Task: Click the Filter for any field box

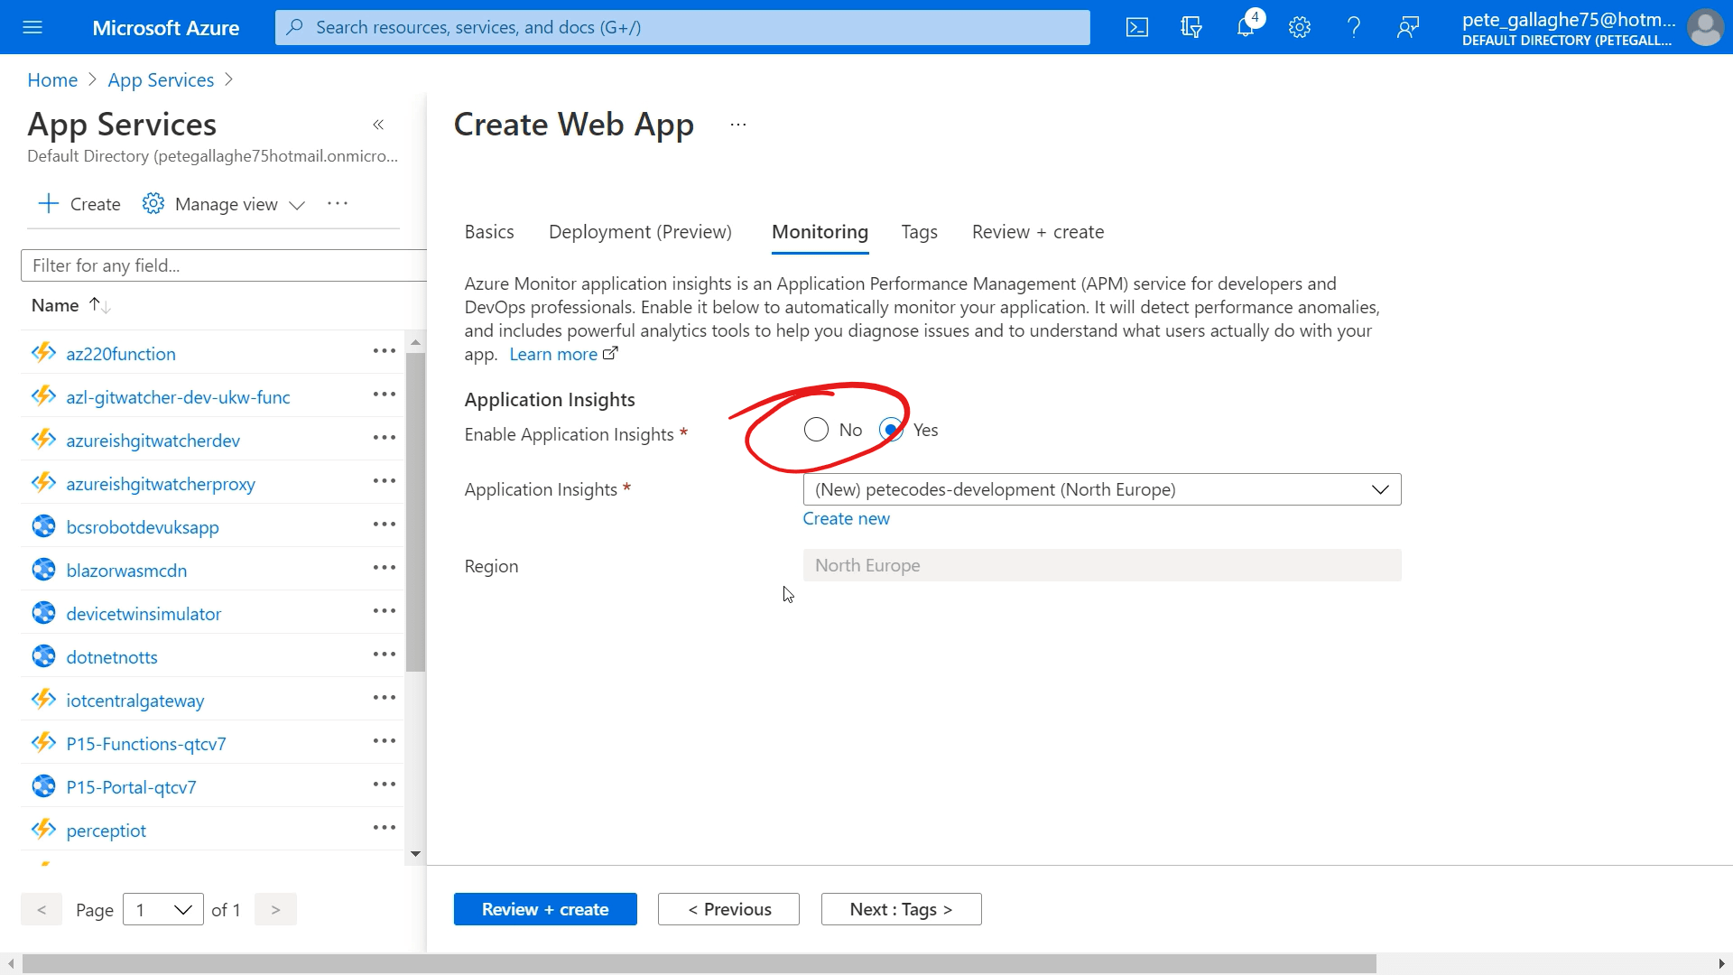Action: point(223,265)
